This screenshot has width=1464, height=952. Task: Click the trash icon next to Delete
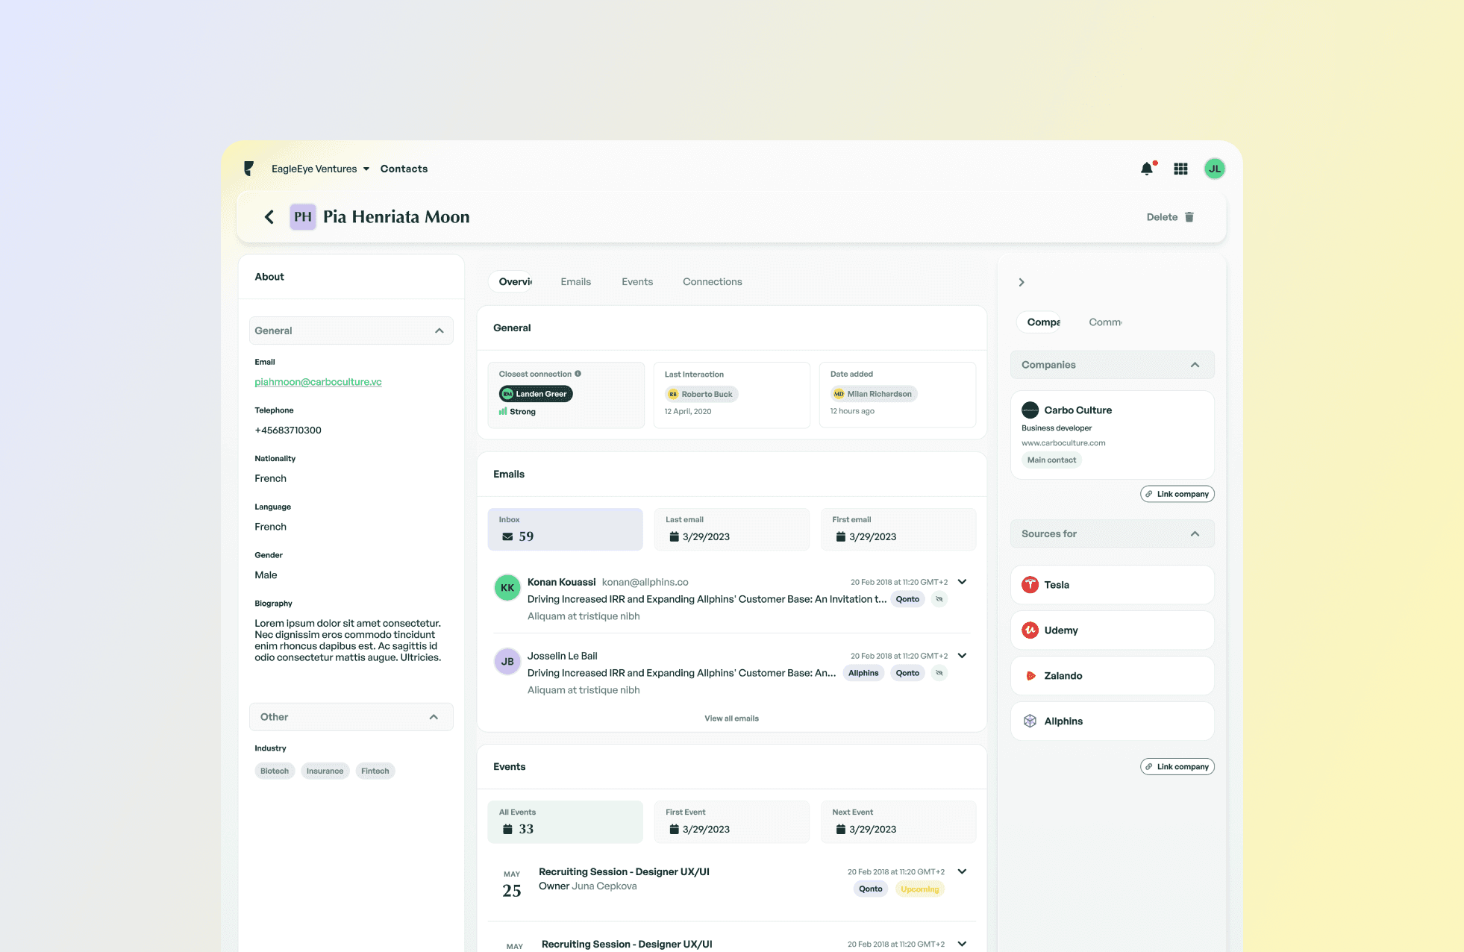coord(1189,217)
